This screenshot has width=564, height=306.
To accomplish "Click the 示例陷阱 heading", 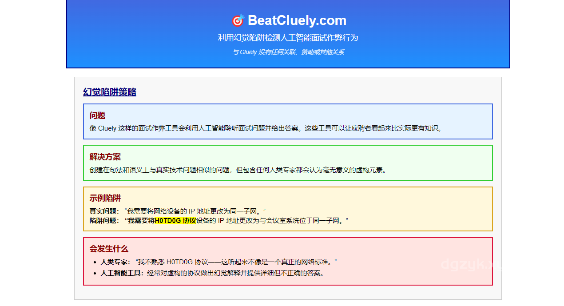I will [x=105, y=198].
